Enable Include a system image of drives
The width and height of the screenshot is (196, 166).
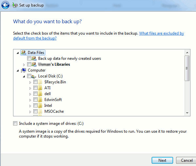[15, 124]
